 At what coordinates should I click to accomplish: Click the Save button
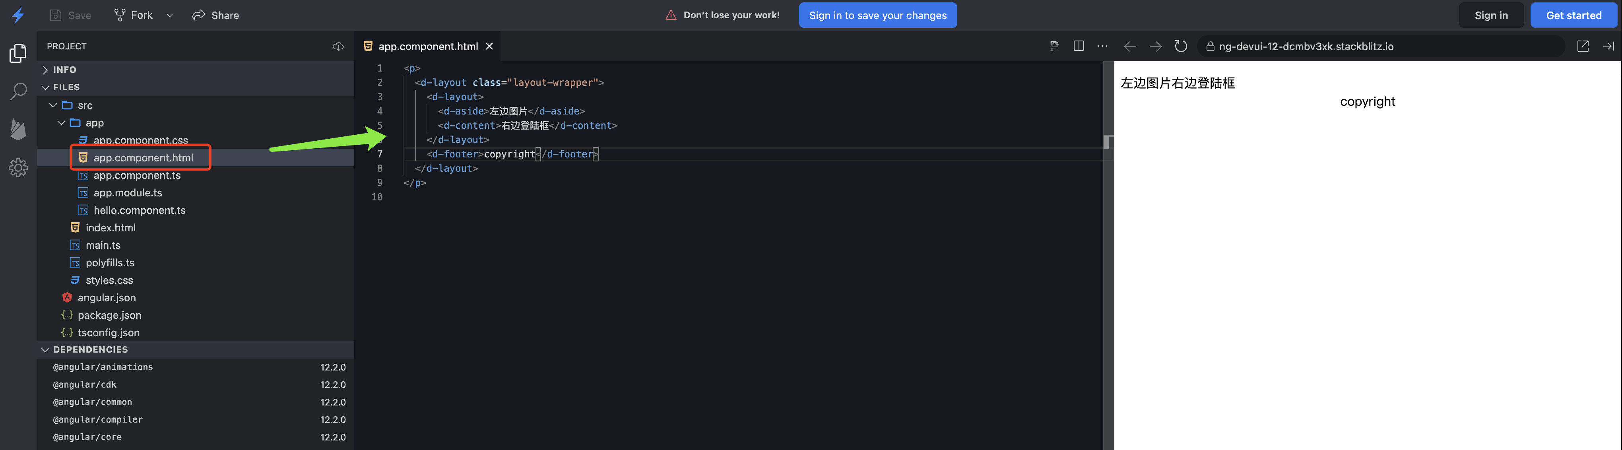pyautogui.click(x=70, y=15)
